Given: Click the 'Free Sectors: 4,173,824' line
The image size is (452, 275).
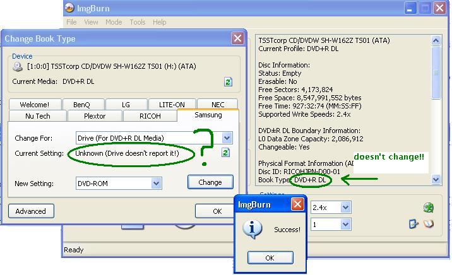Looking at the screenshot, I should 295,90.
